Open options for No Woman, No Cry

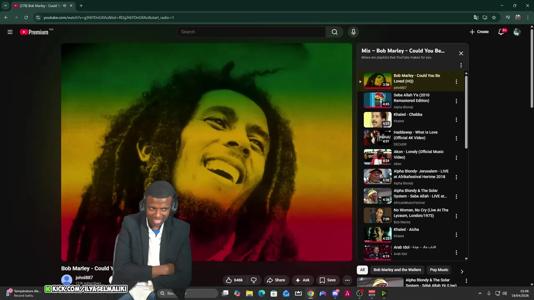456,216
